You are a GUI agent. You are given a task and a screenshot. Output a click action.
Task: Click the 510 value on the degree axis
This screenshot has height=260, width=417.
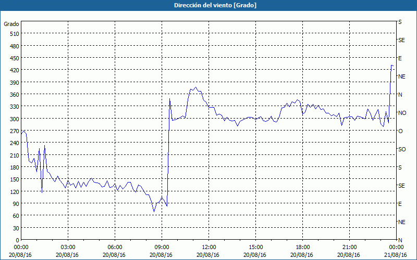coord(15,34)
